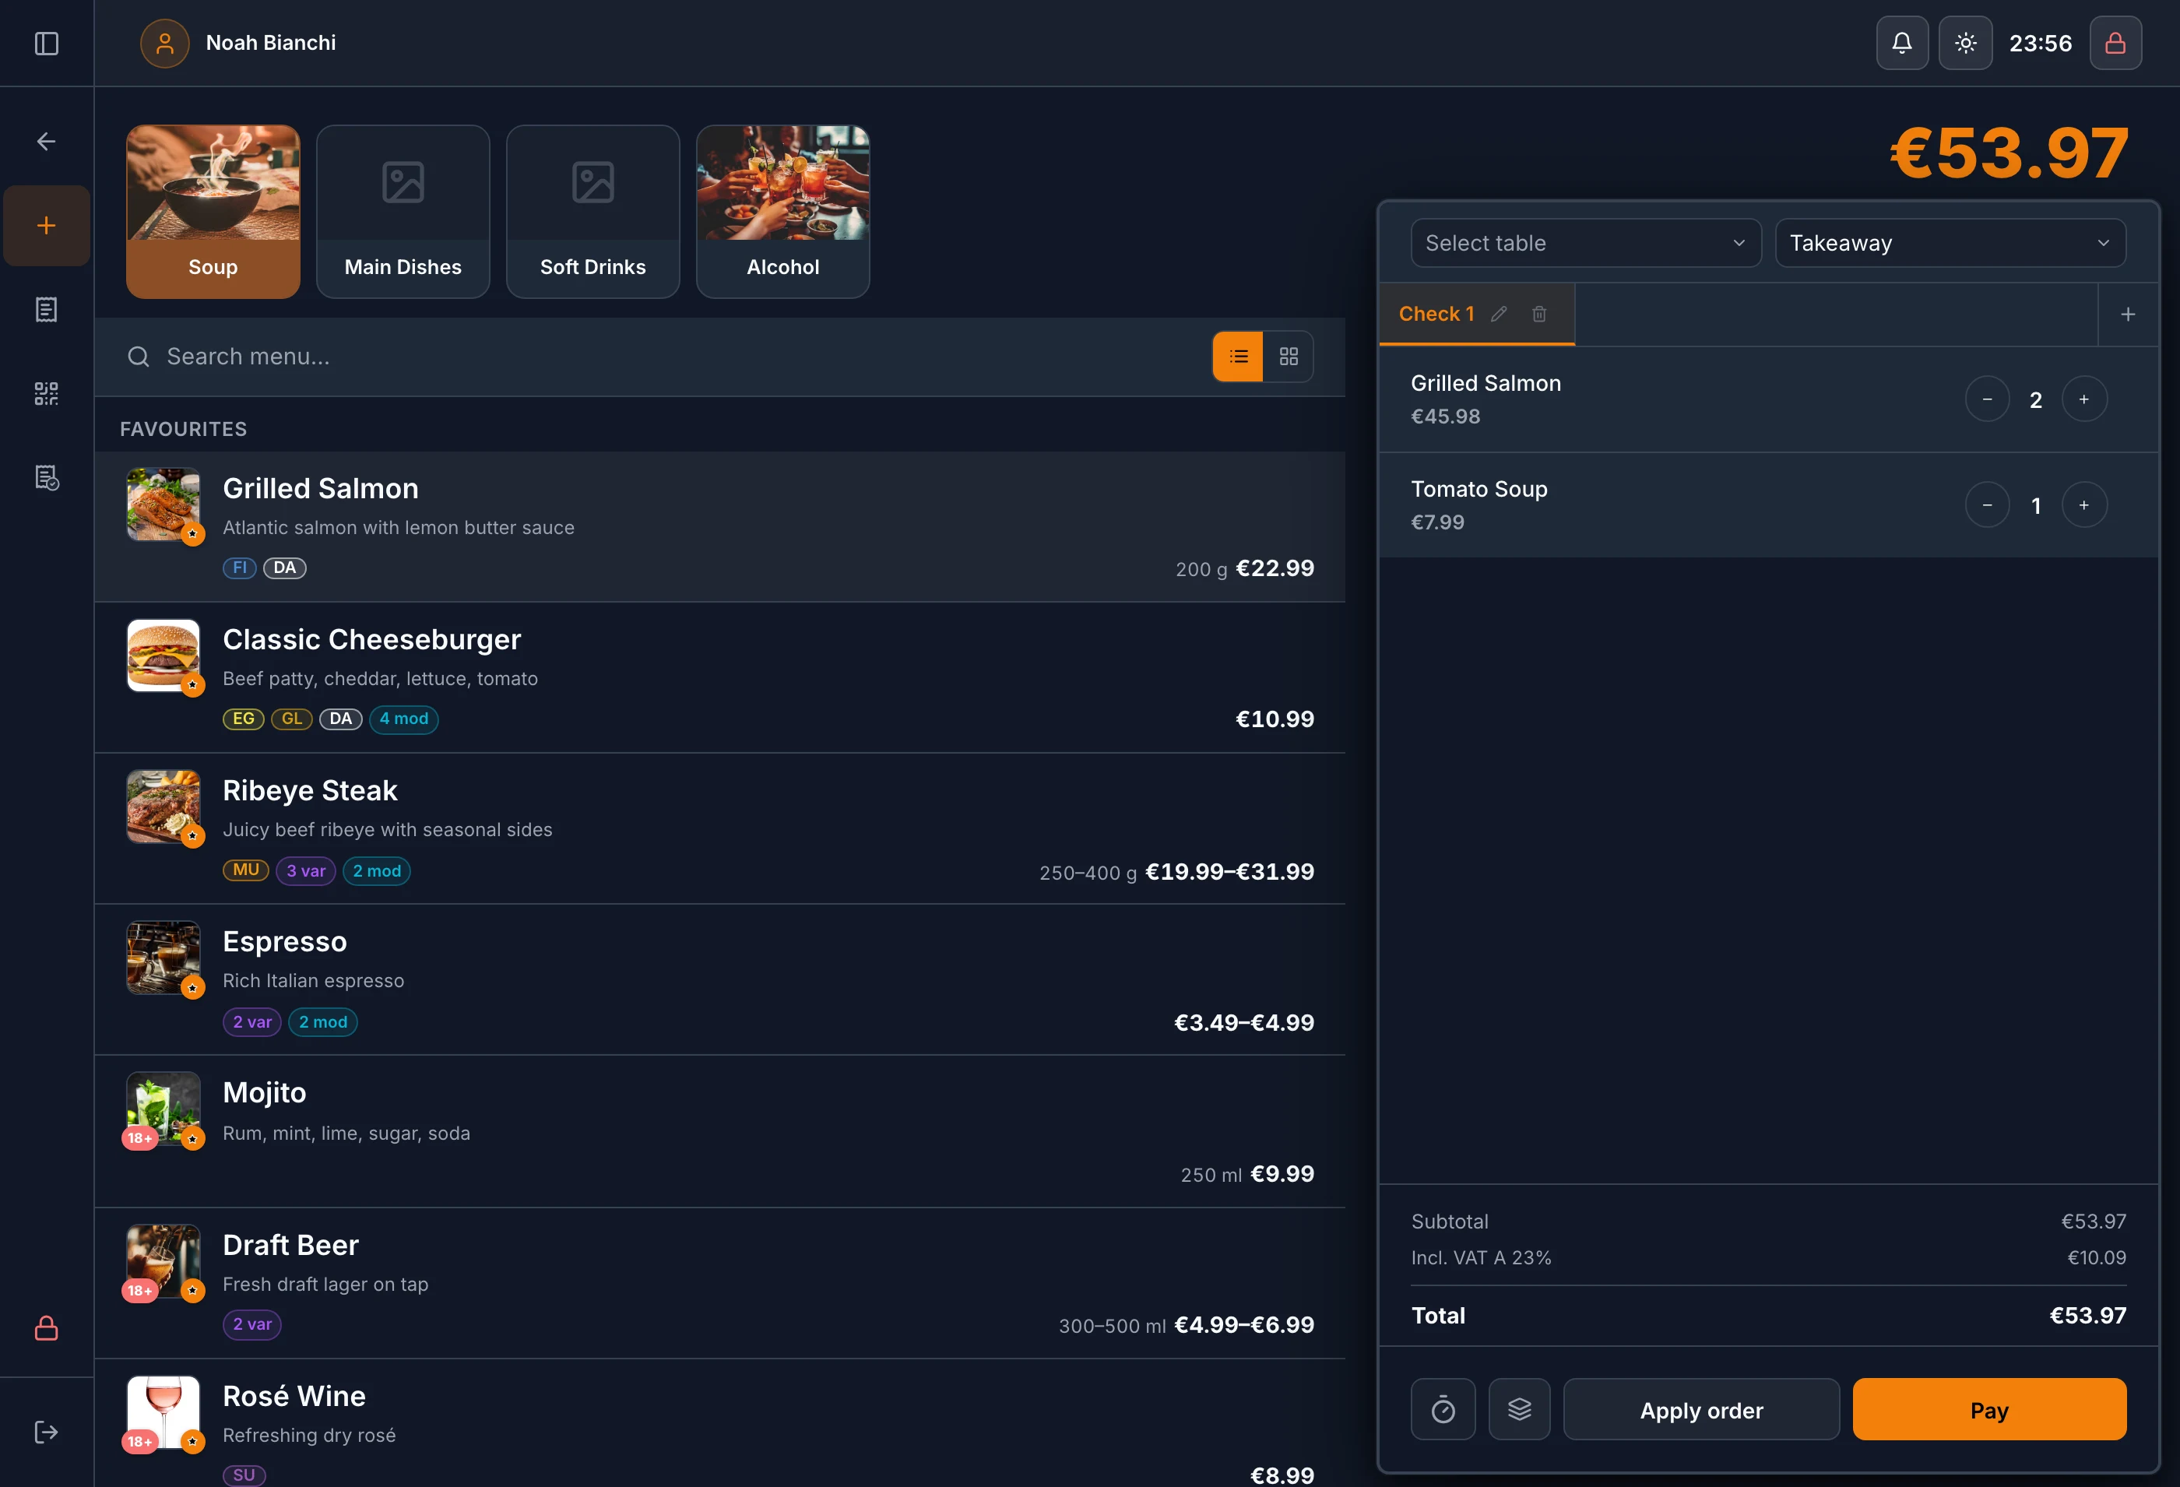The width and height of the screenshot is (2180, 1487).
Task: Open the layers stack button
Action: tap(1519, 1408)
